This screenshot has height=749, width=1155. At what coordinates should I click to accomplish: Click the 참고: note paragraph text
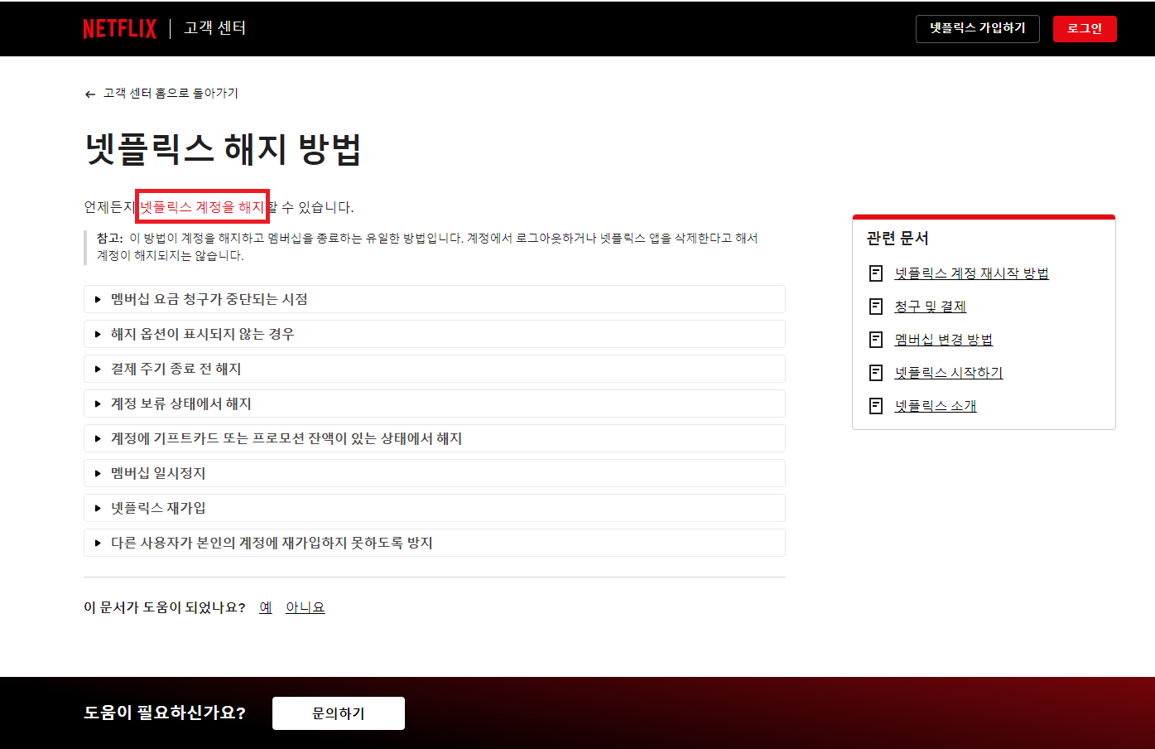[427, 247]
